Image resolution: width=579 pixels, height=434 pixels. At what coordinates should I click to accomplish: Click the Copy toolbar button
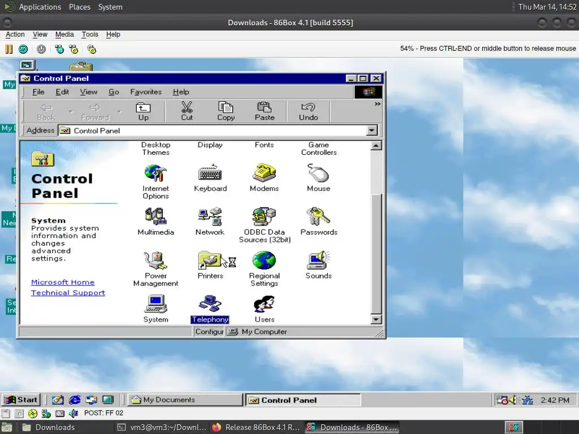(x=226, y=111)
